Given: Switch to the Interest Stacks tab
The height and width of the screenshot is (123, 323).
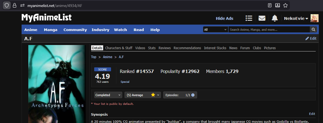Looking at the screenshot, I should 215,48.
